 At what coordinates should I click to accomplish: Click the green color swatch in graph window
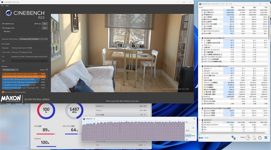(190, 128)
